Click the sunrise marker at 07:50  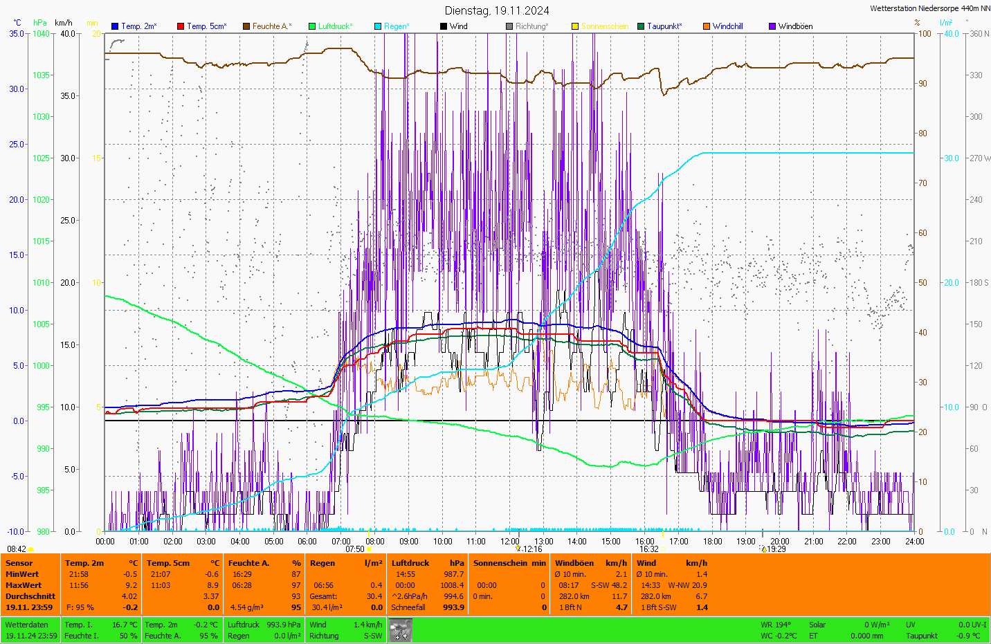369,549
